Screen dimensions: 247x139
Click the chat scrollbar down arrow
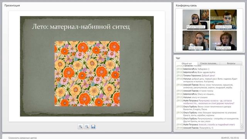242,128
